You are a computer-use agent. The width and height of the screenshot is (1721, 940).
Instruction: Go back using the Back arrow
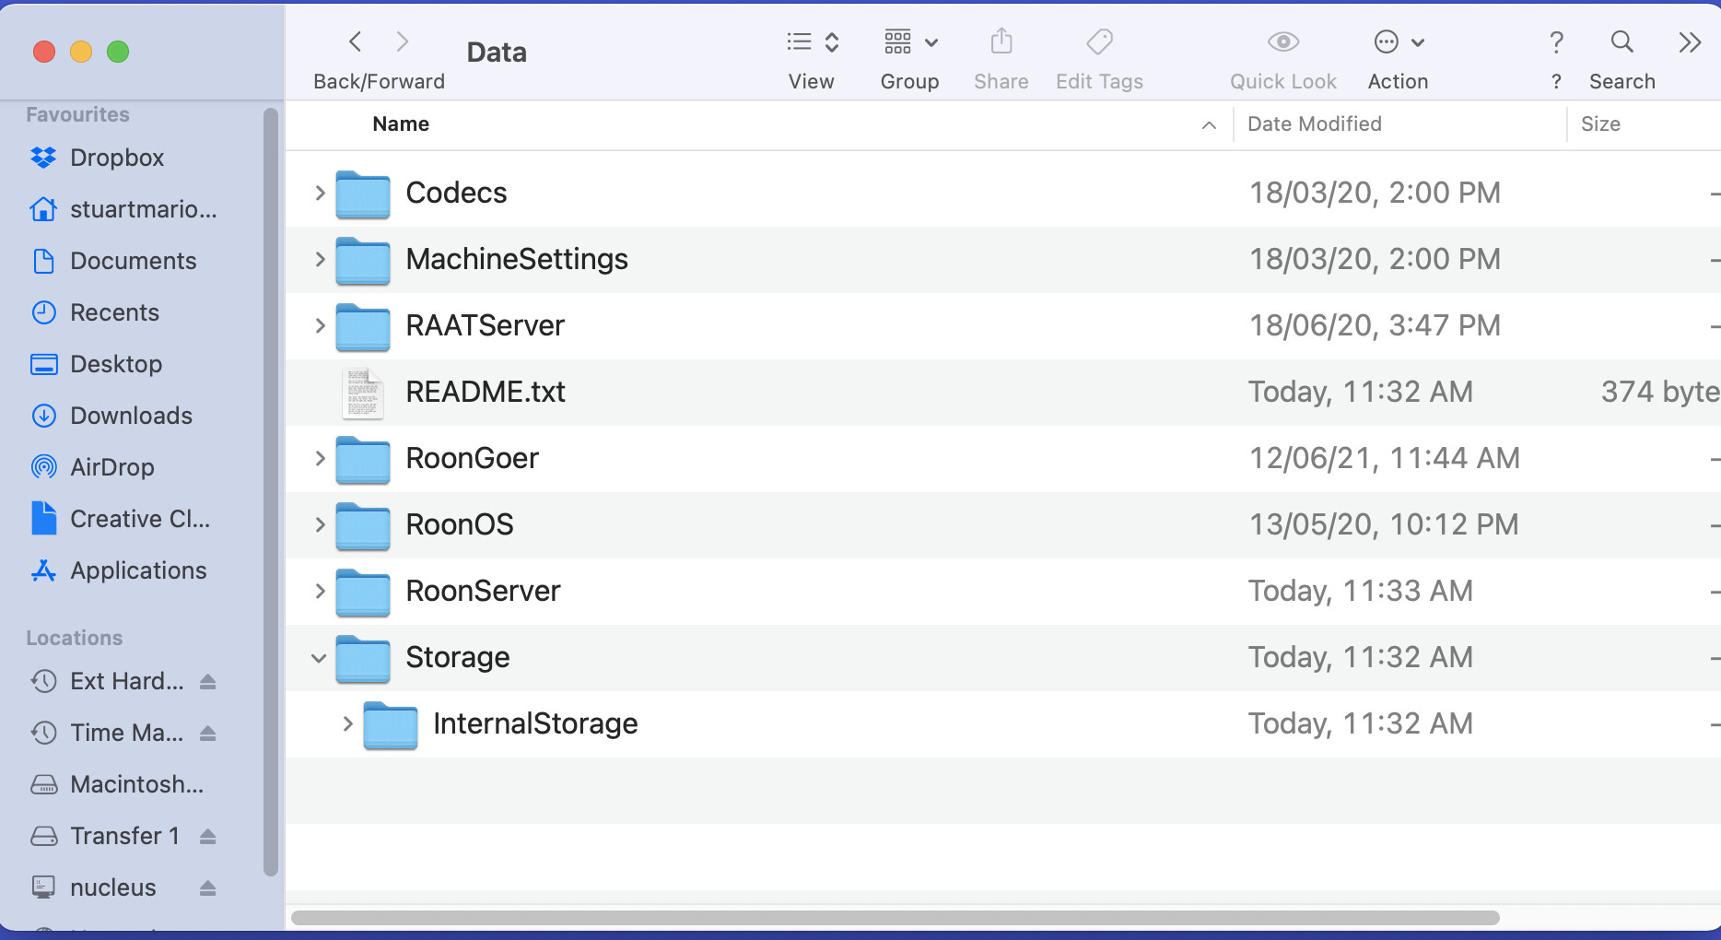pyautogui.click(x=356, y=41)
